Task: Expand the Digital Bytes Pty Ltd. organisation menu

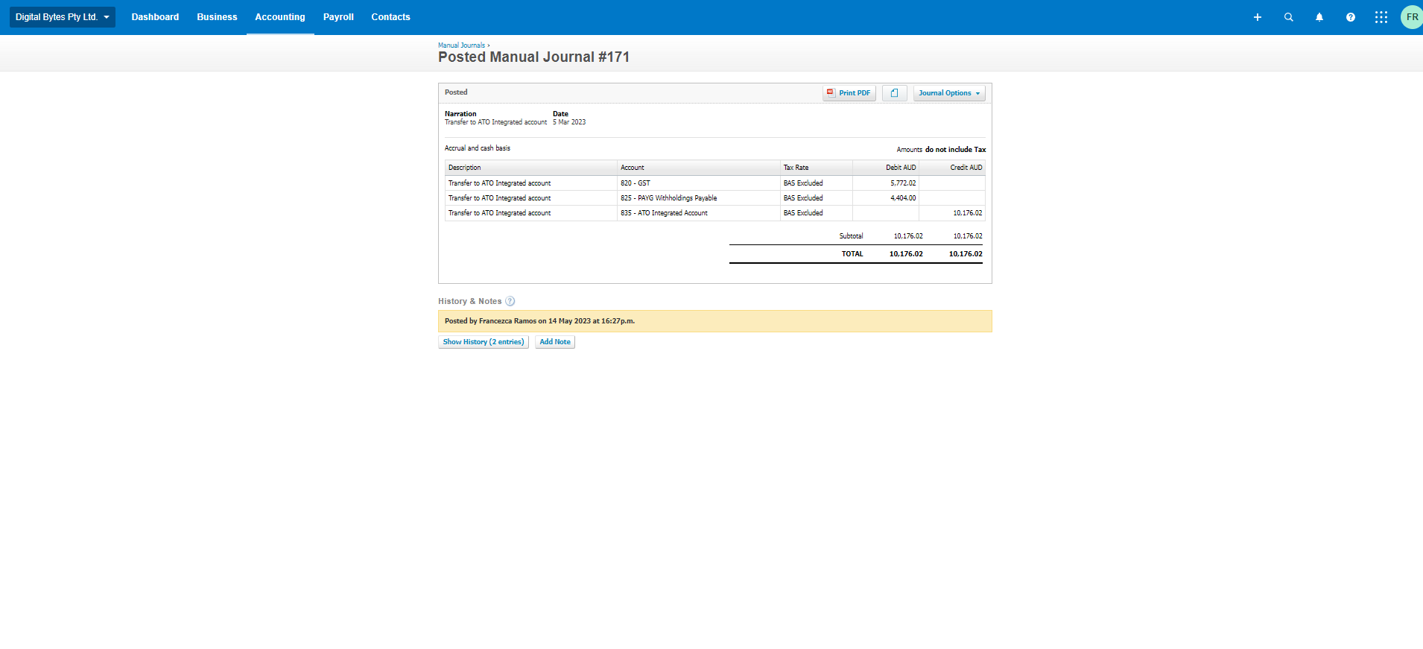Action: pos(63,17)
